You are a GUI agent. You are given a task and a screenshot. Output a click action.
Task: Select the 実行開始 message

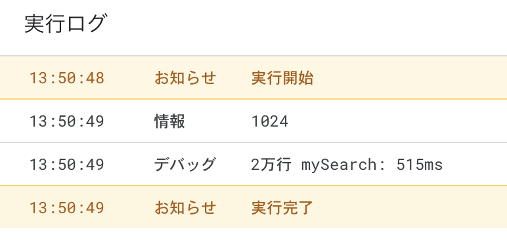point(282,78)
